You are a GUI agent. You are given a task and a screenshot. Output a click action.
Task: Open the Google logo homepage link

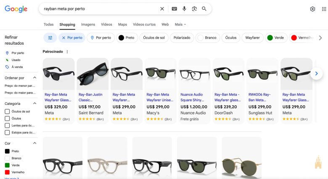pyautogui.click(x=16, y=9)
